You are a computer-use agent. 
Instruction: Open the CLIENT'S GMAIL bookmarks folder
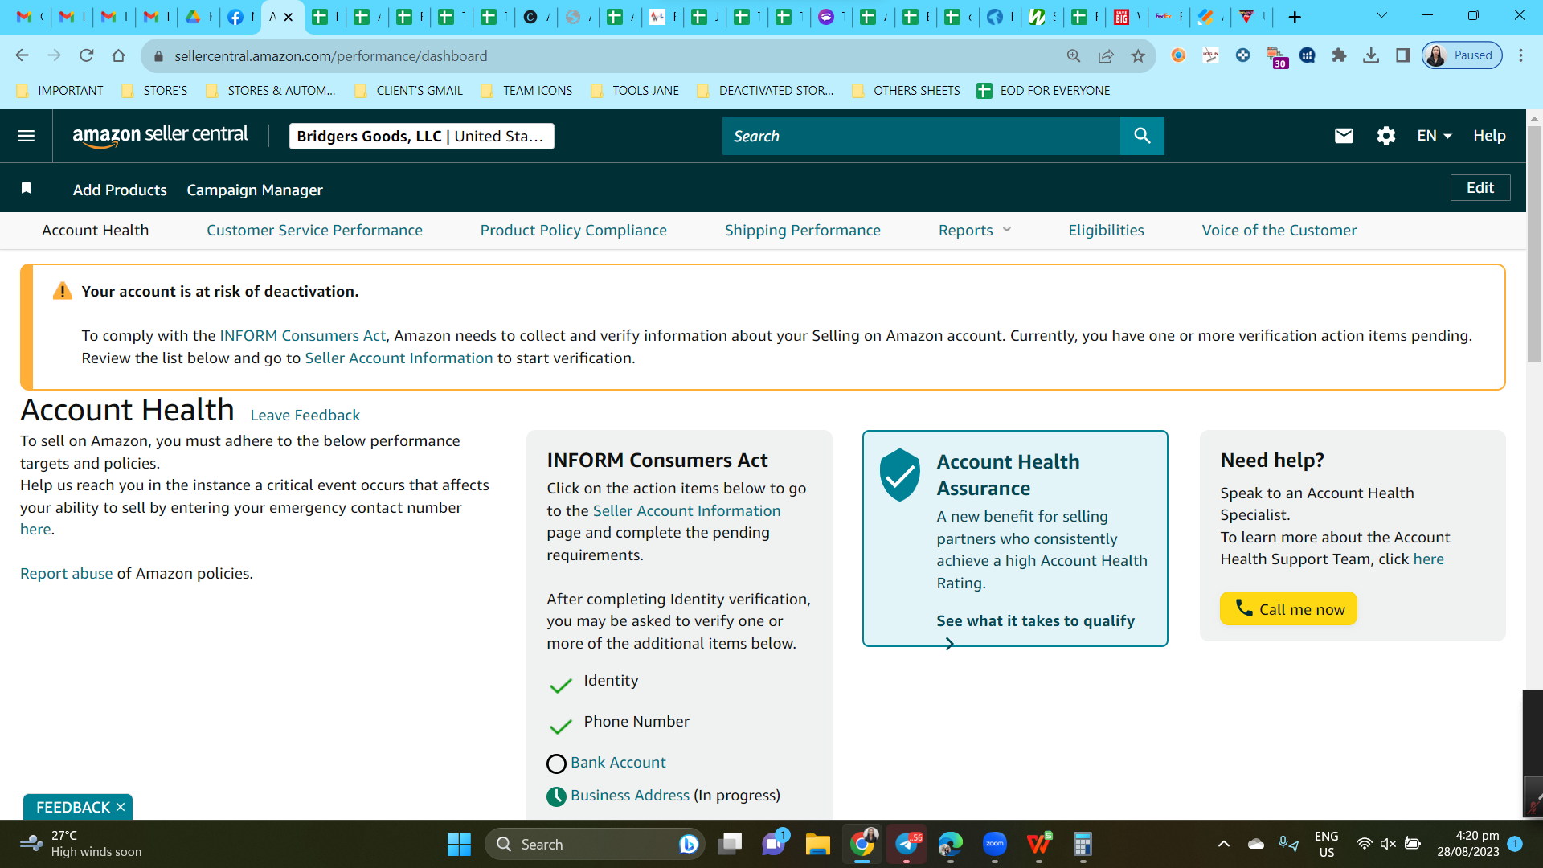pyautogui.click(x=409, y=91)
